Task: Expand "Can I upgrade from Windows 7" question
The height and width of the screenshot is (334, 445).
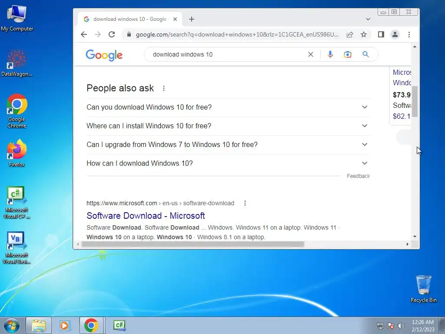Action: (228, 144)
